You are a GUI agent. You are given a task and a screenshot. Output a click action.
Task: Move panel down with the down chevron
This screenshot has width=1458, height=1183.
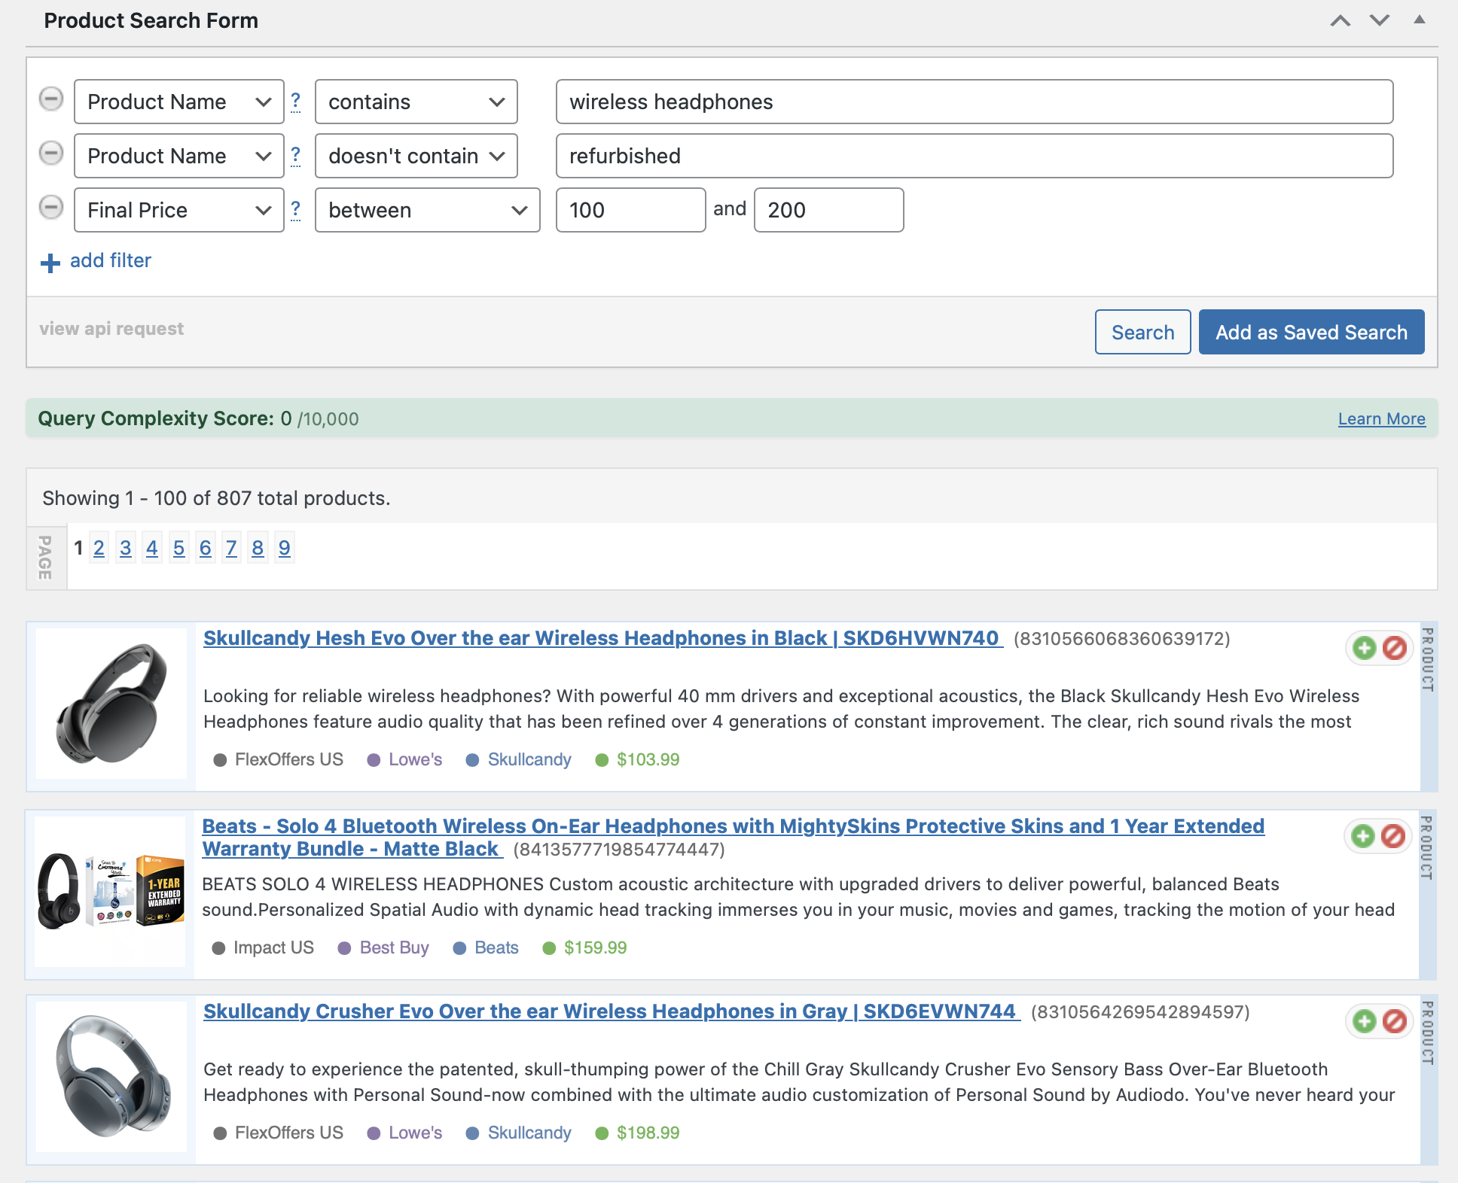pos(1379,21)
